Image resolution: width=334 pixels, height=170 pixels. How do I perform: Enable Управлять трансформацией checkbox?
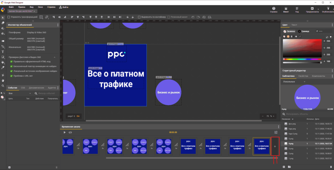click(x=9, y=17)
